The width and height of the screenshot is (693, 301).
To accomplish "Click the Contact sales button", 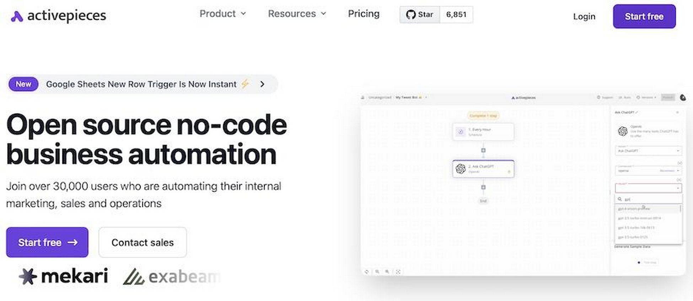I will click(x=143, y=243).
